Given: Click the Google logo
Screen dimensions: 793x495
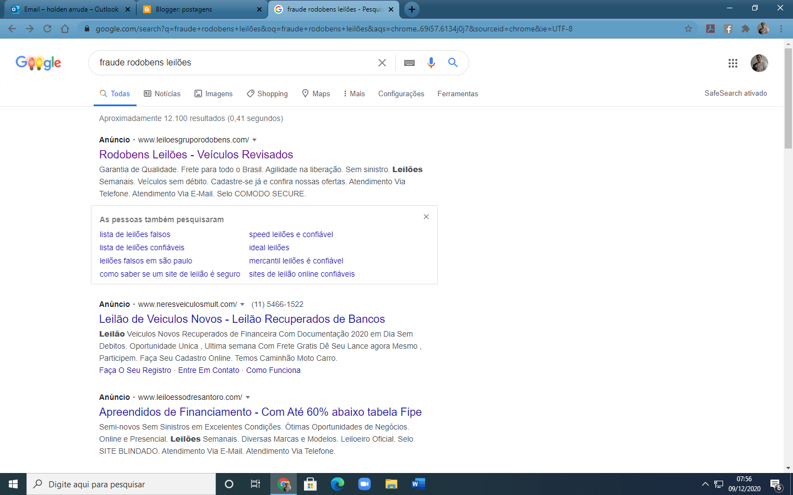Looking at the screenshot, I should point(39,63).
